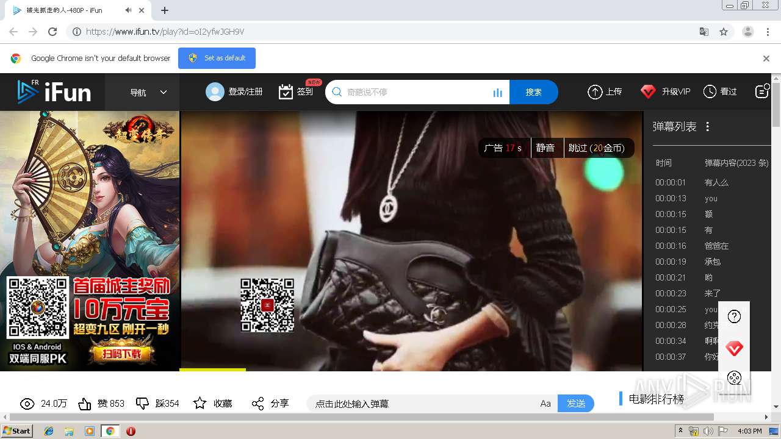This screenshot has height=439, width=781.
Task: Click the video progress bar
Action: (411, 369)
